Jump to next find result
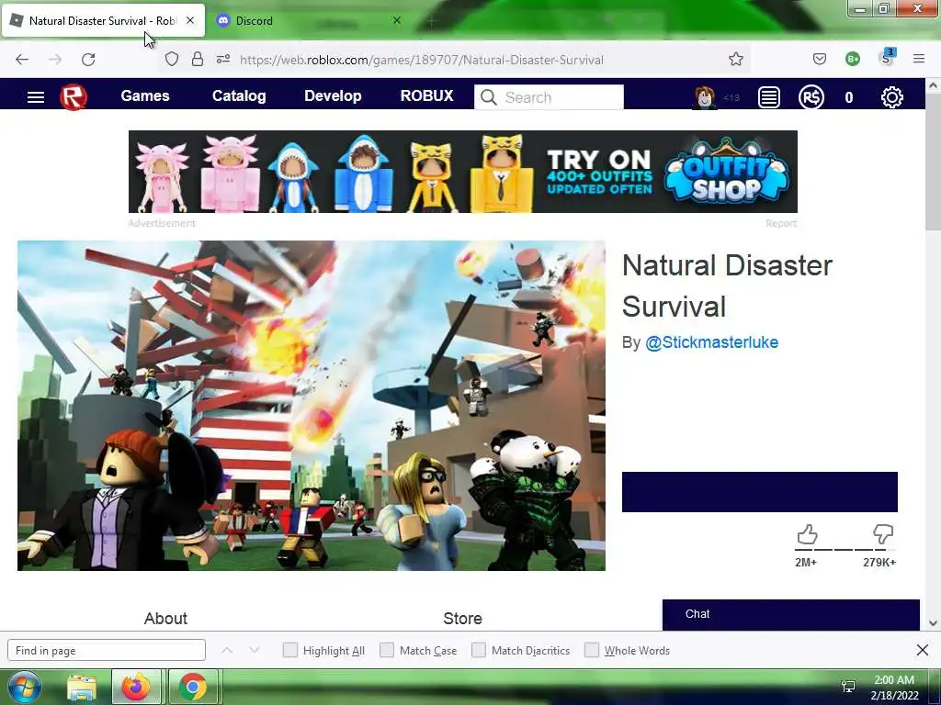 click(255, 650)
